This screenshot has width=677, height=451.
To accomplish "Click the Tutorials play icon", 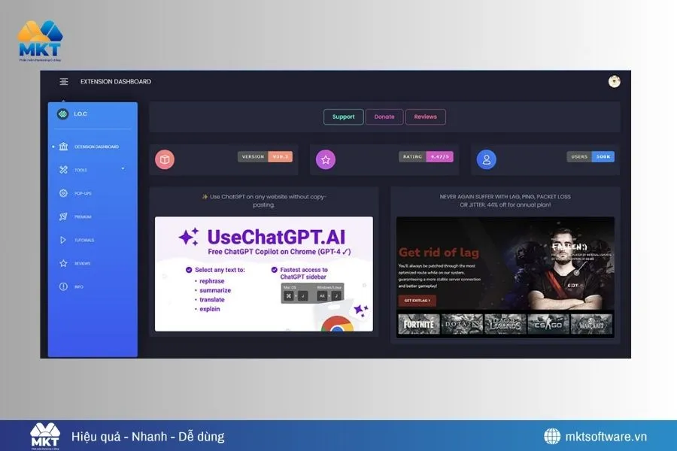I will click(x=63, y=240).
